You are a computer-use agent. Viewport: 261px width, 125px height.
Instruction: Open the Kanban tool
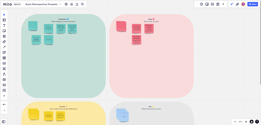4,52
